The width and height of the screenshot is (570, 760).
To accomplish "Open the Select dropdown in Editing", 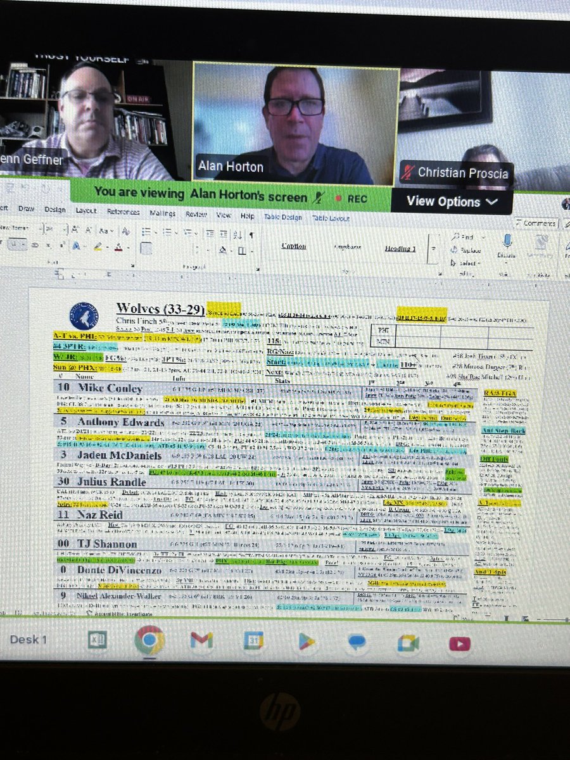I will [465, 263].
